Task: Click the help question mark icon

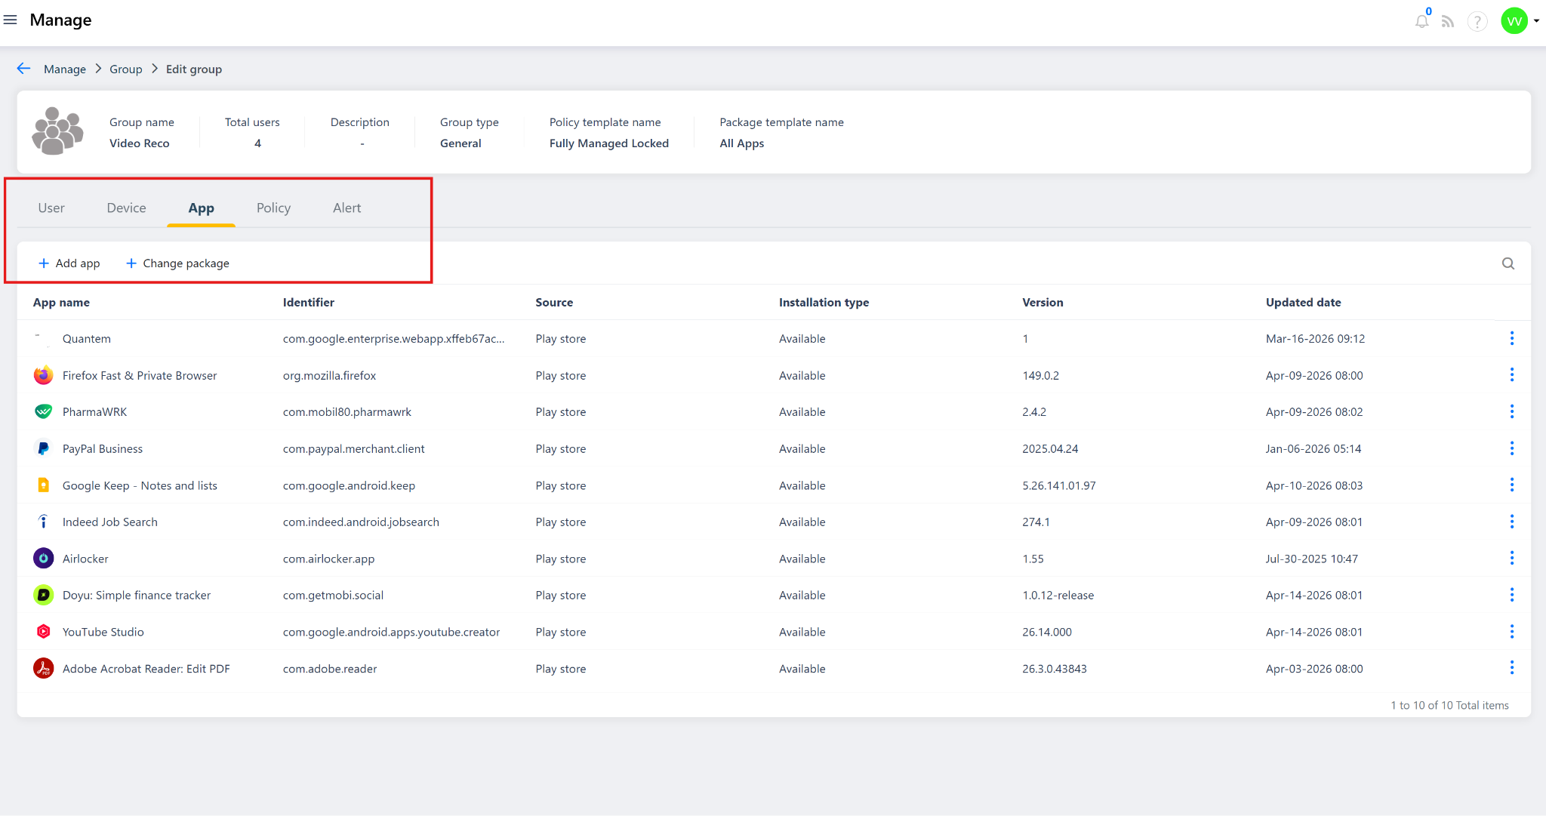Action: coord(1477,21)
